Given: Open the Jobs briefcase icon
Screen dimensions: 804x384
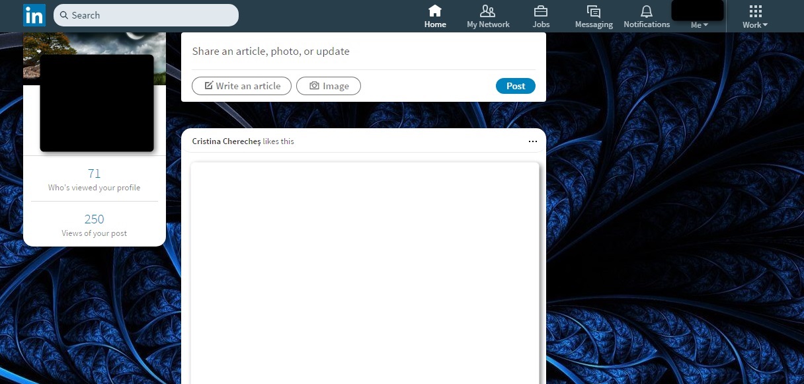Looking at the screenshot, I should tap(540, 11).
